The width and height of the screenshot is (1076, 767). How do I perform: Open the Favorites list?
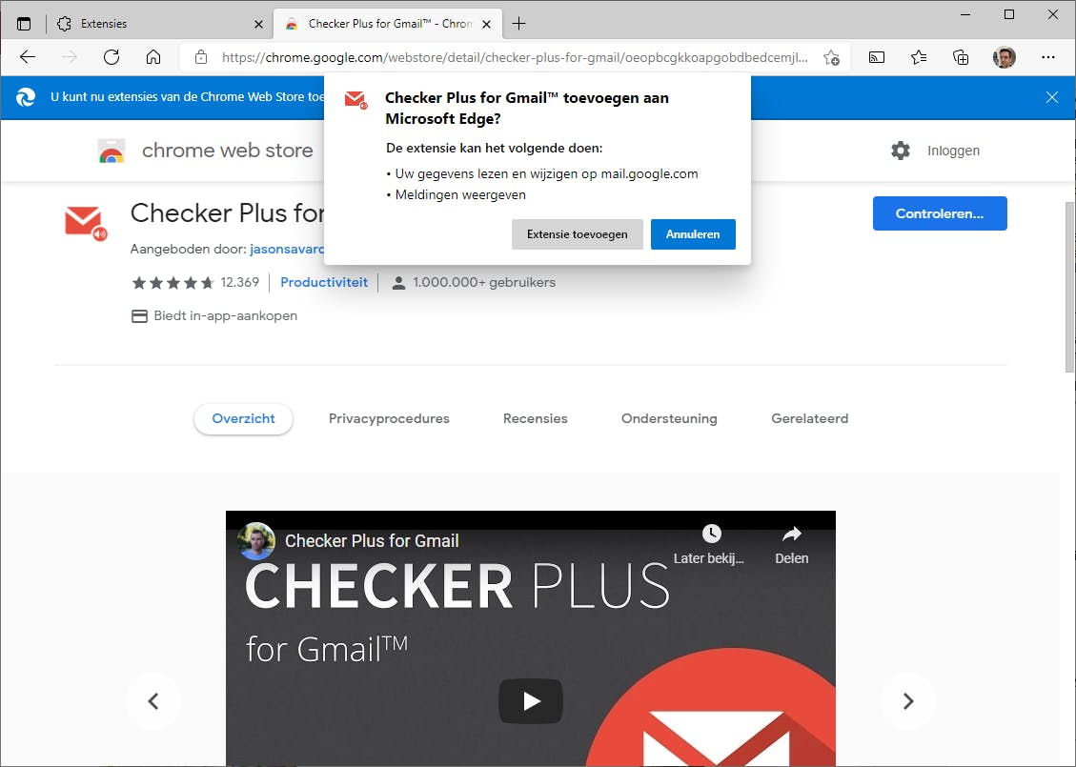(x=919, y=57)
